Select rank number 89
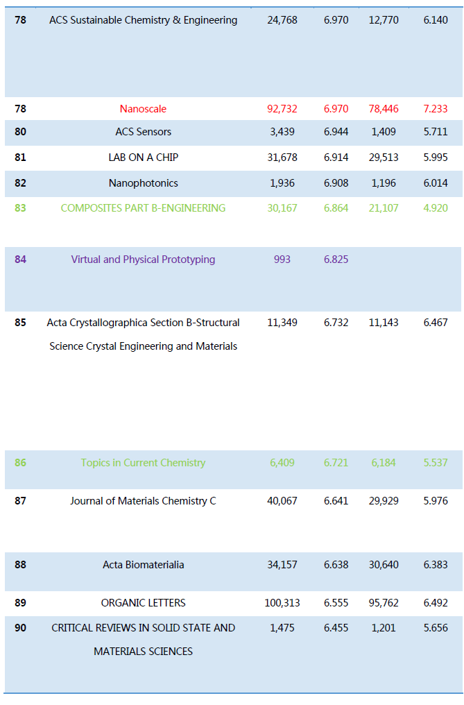The width and height of the screenshot is (464, 705). [x=20, y=603]
